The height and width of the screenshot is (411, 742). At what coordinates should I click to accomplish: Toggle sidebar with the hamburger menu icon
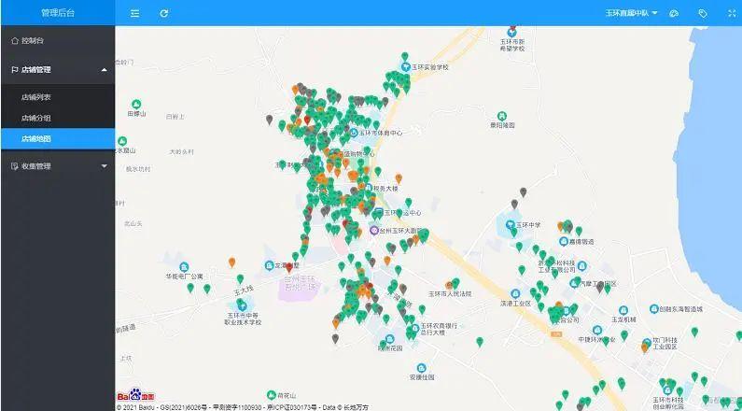pyautogui.click(x=135, y=13)
